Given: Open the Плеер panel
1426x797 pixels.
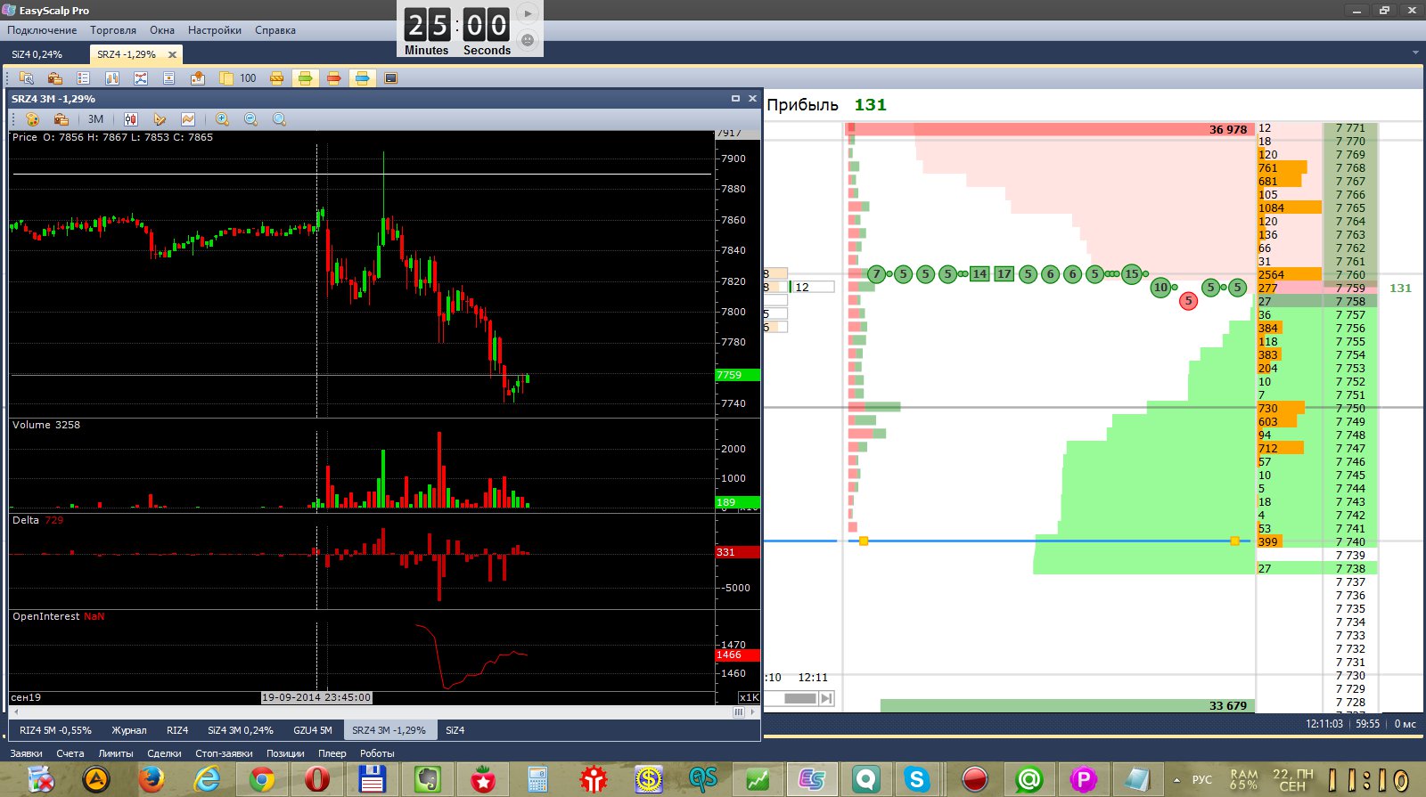Looking at the screenshot, I should coord(332,753).
